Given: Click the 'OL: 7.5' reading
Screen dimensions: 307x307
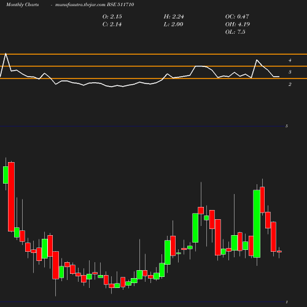Looking at the screenshot, I should click(x=235, y=32).
